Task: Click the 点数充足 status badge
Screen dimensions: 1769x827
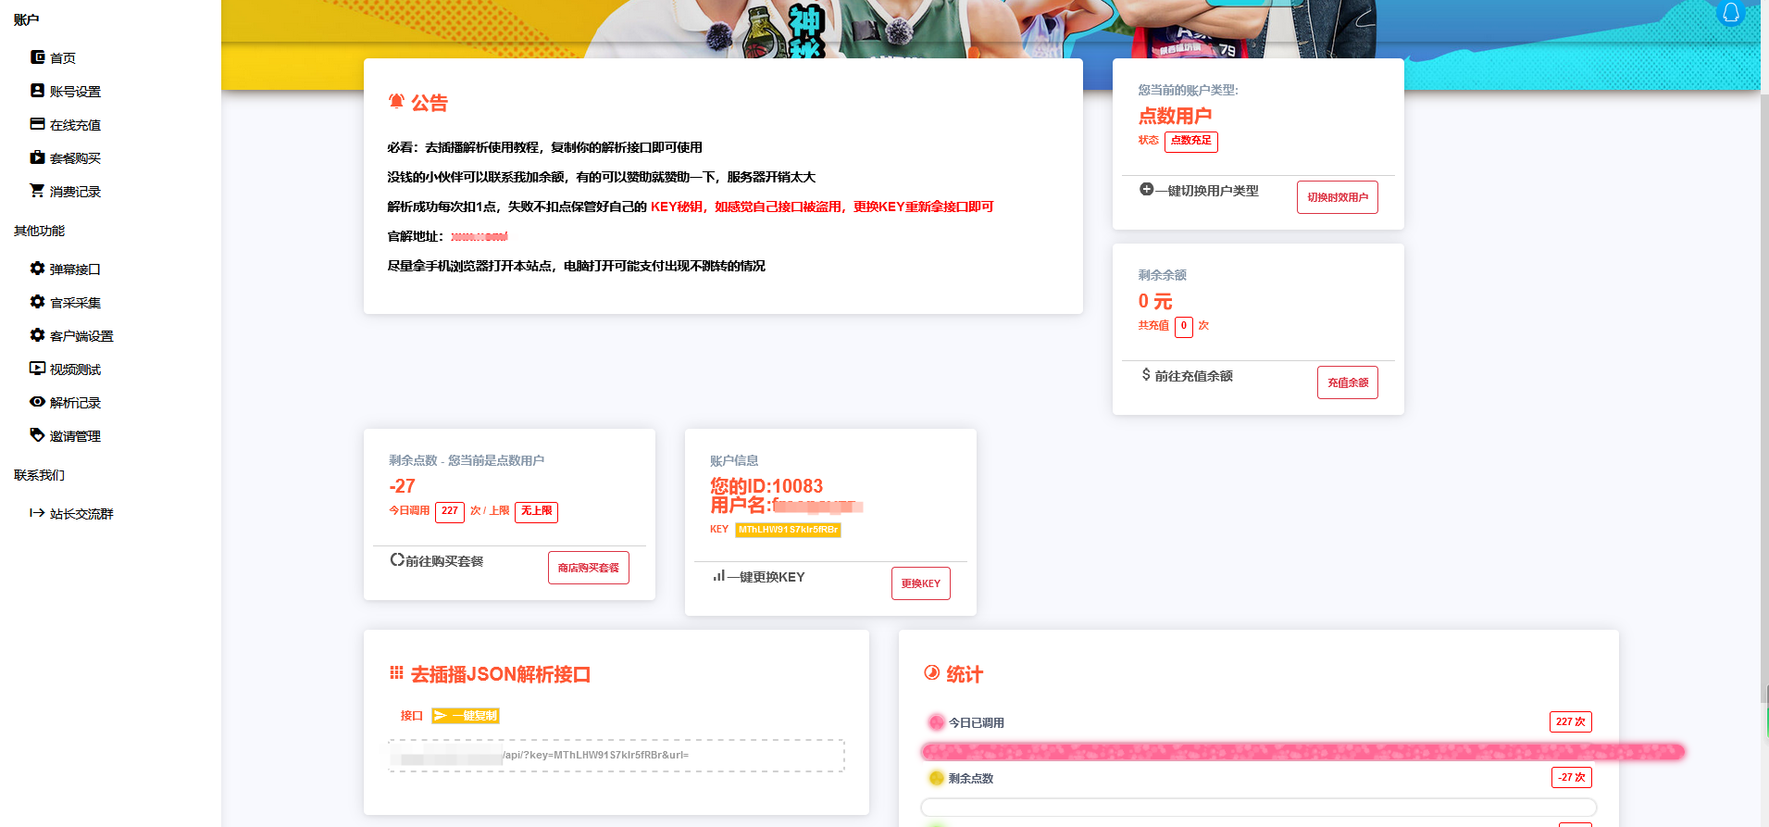Action: (x=1190, y=141)
